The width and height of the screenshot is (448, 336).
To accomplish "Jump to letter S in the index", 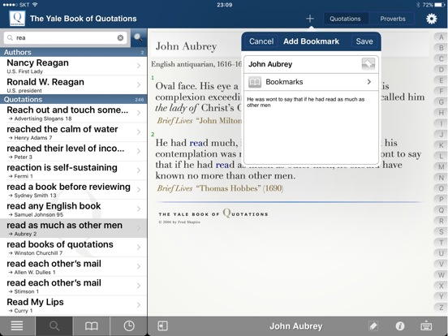I will point(441,232).
